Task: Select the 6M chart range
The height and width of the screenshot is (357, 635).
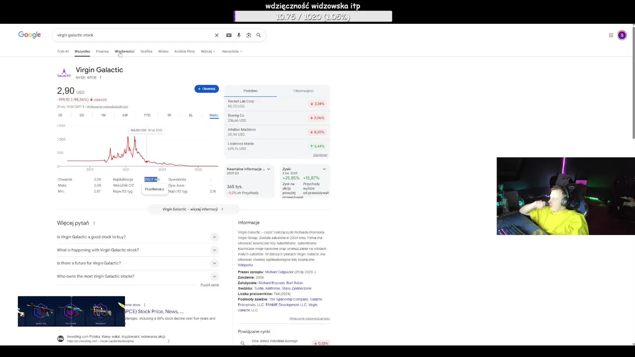Action: [x=125, y=115]
